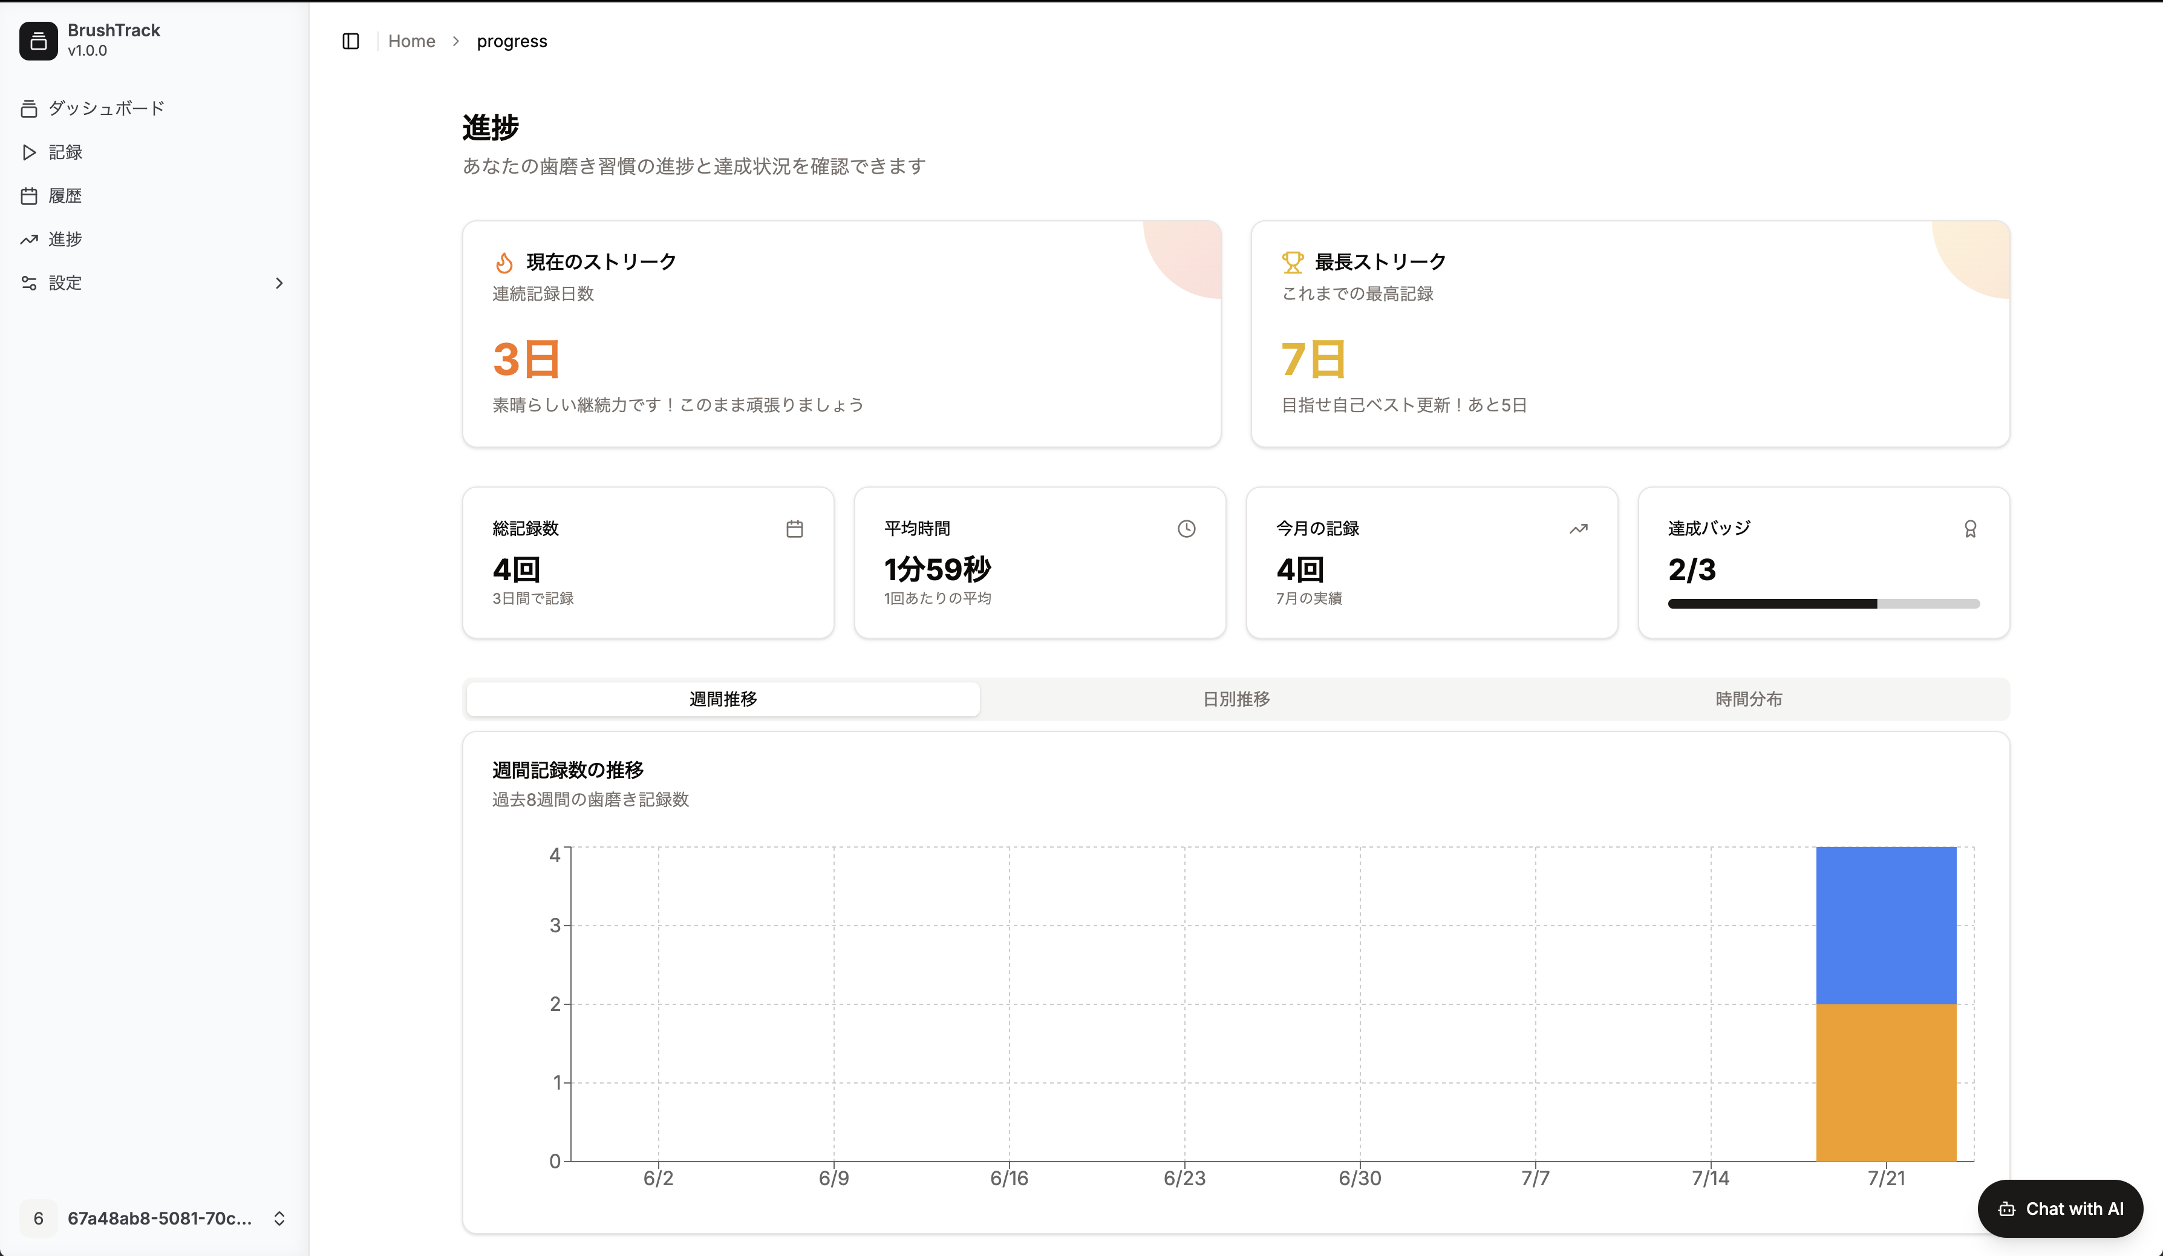2163x1256 pixels.
Task: Switch to the 時間分布 tab
Action: click(1749, 699)
